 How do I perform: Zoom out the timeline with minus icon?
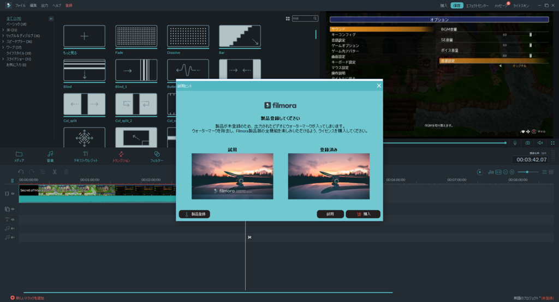click(x=505, y=172)
